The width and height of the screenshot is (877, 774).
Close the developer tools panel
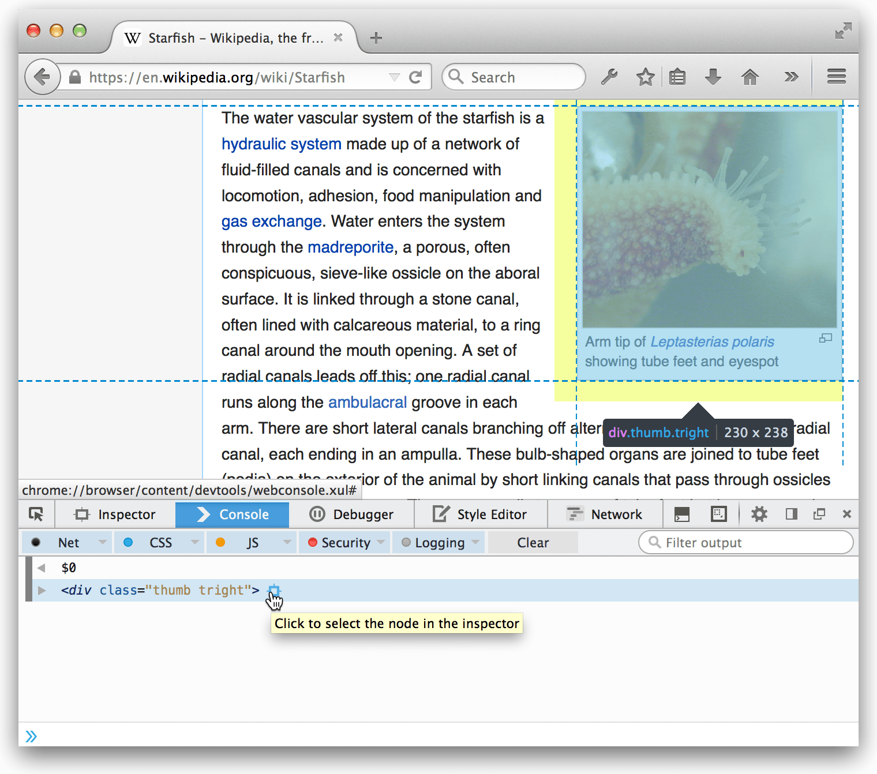click(847, 514)
